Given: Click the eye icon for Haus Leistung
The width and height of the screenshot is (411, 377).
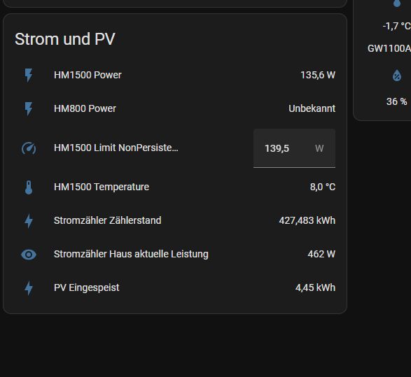Looking at the screenshot, I should [29, 255].
